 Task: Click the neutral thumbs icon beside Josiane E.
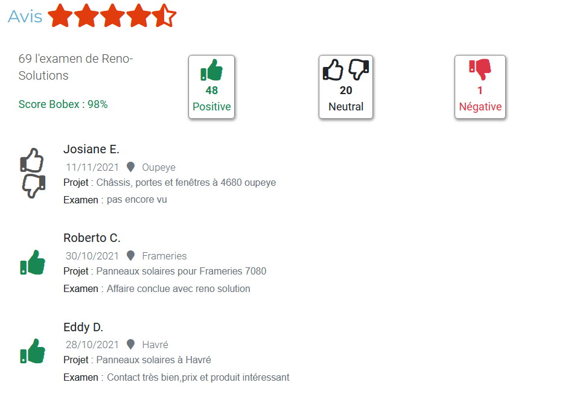click(33, 173)
